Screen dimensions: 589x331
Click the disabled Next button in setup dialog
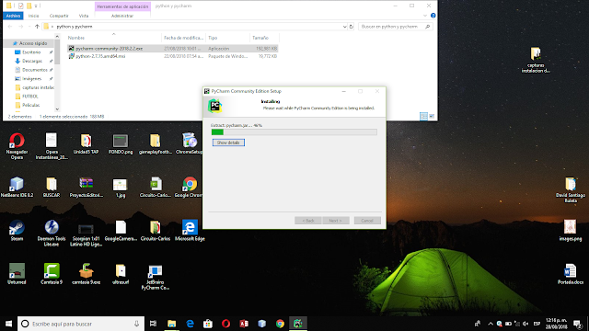[336, 221]
